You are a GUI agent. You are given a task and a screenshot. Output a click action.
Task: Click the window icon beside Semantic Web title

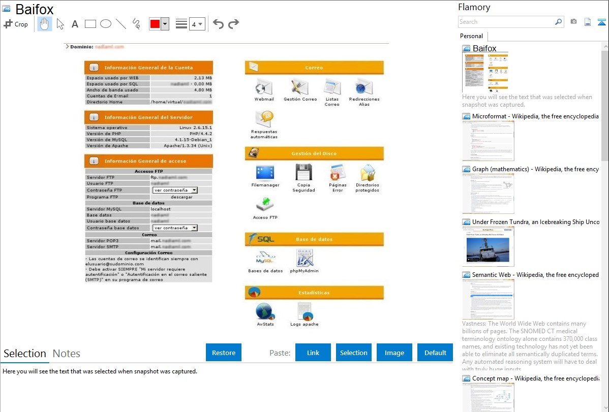click(466, 274)
